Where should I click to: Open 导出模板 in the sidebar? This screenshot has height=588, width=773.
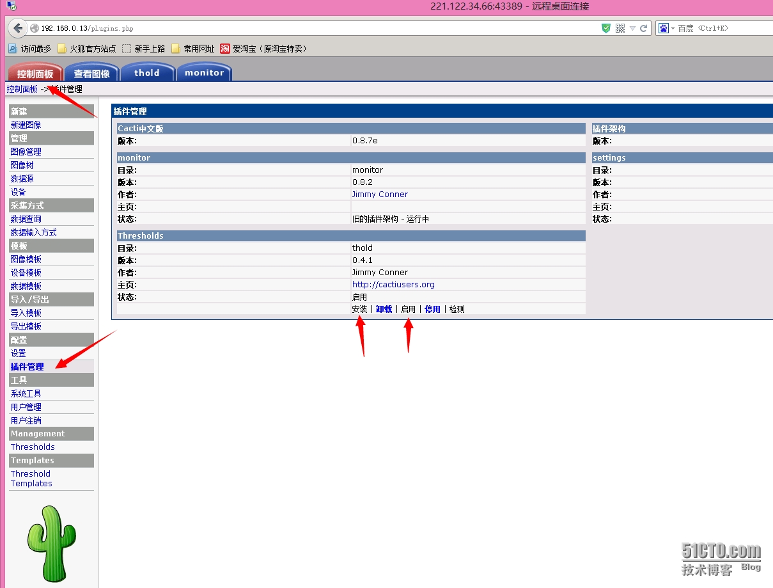click(26, 326)
